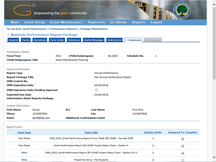216x162 pixels.
Task: Open the Form Order tab
Action: point(57,40)
